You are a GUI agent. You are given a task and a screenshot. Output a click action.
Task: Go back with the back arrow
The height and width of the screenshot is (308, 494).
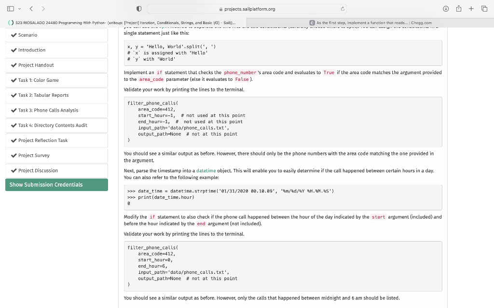(31, 9)
